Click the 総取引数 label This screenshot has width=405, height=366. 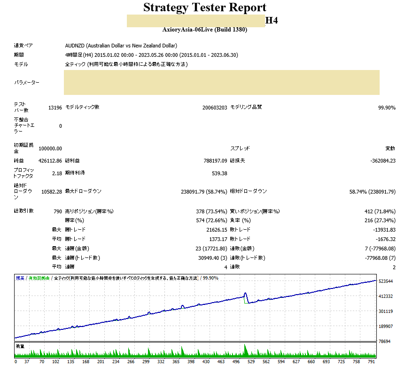24,211
